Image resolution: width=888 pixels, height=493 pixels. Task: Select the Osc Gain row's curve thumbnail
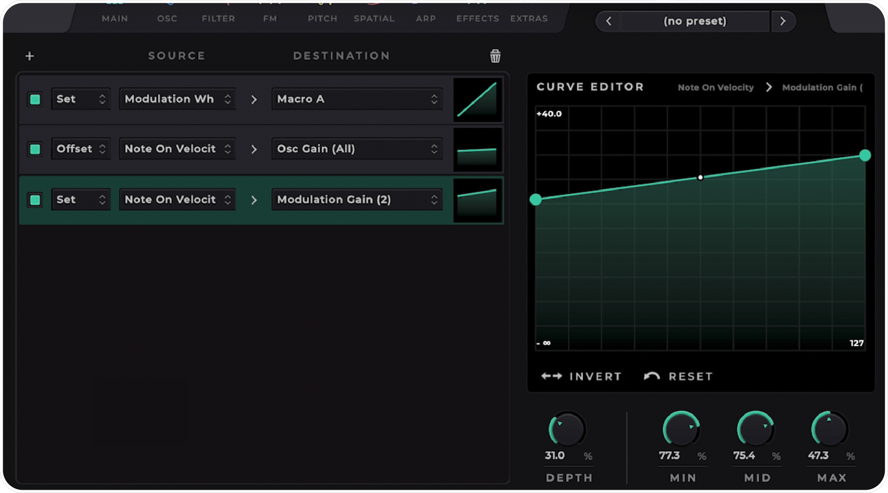coord(477,149)
